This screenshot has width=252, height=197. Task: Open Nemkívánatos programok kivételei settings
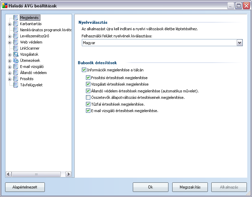point(46,30)
